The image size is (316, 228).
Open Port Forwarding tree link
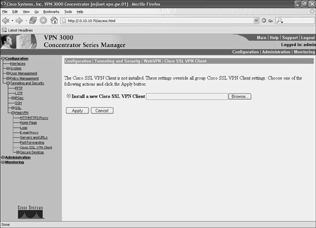(x=32, y=143)
